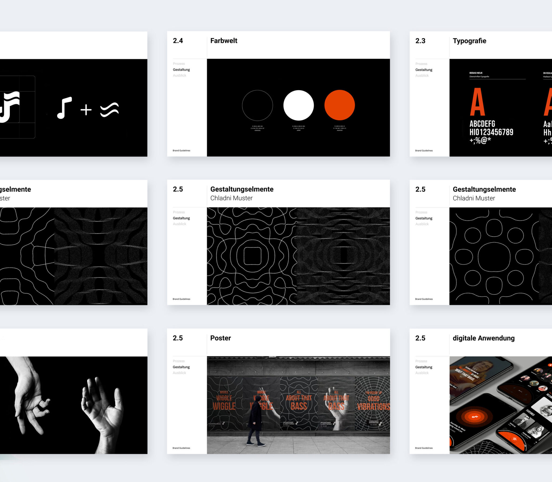This screenshot has height=482, width=552.
Task: Click "Brand Guidelines" on the Farbwelt slide
Action: (181, 151)
